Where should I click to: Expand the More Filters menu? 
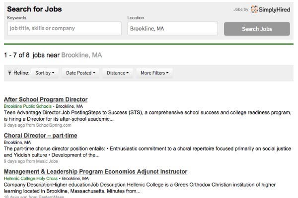point(154,73)
